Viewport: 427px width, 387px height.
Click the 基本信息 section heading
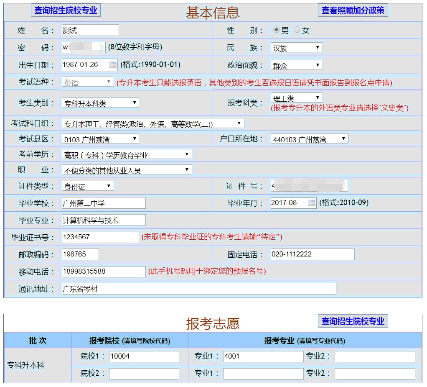pos(213,13)
